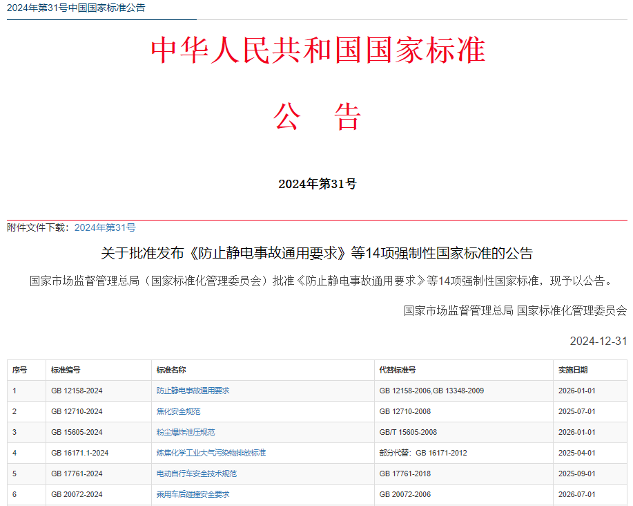Screen dimensions: 633x506
Task: Open the 2024年第31号 attachment download link
Action: click(x=105, y=227)
